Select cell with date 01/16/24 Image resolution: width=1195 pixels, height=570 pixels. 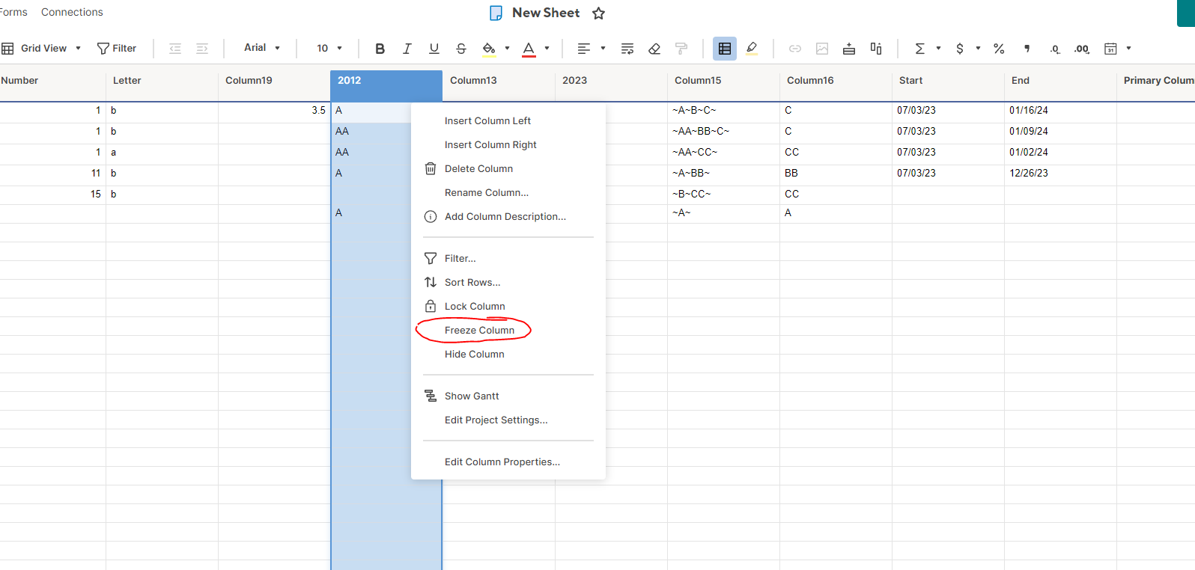point(1060,111)
